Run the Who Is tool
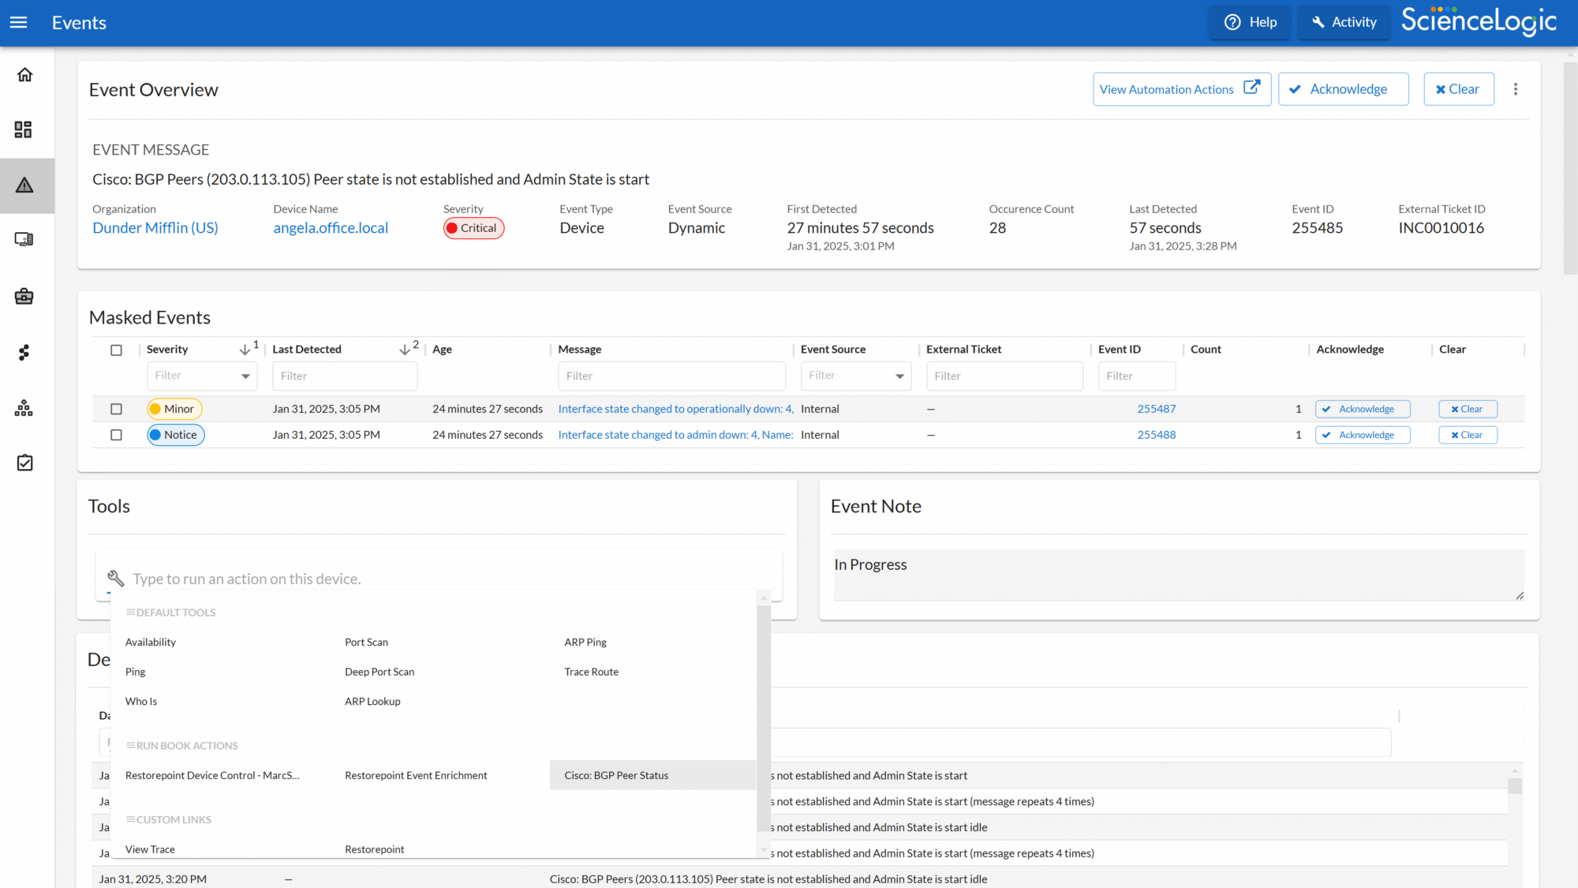1578x888 pixels. point(140,702)
